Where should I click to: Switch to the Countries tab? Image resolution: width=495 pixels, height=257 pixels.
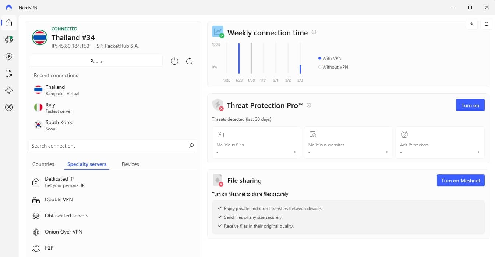[43, 164]
